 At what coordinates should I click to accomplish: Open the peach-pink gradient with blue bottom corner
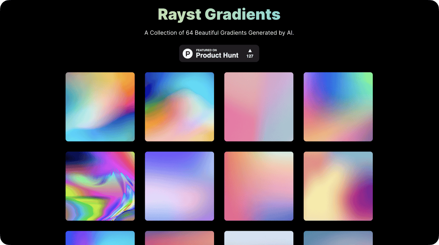259,186
